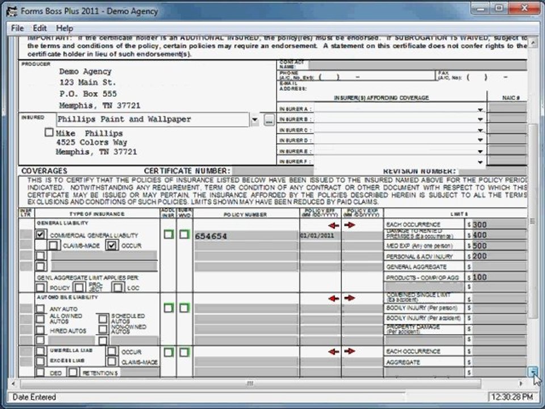Click right red arrow in General Liability row
Image resolution: width=545 pixels, height=409 pixels.
pyautogui.click(x=350, y=225)
